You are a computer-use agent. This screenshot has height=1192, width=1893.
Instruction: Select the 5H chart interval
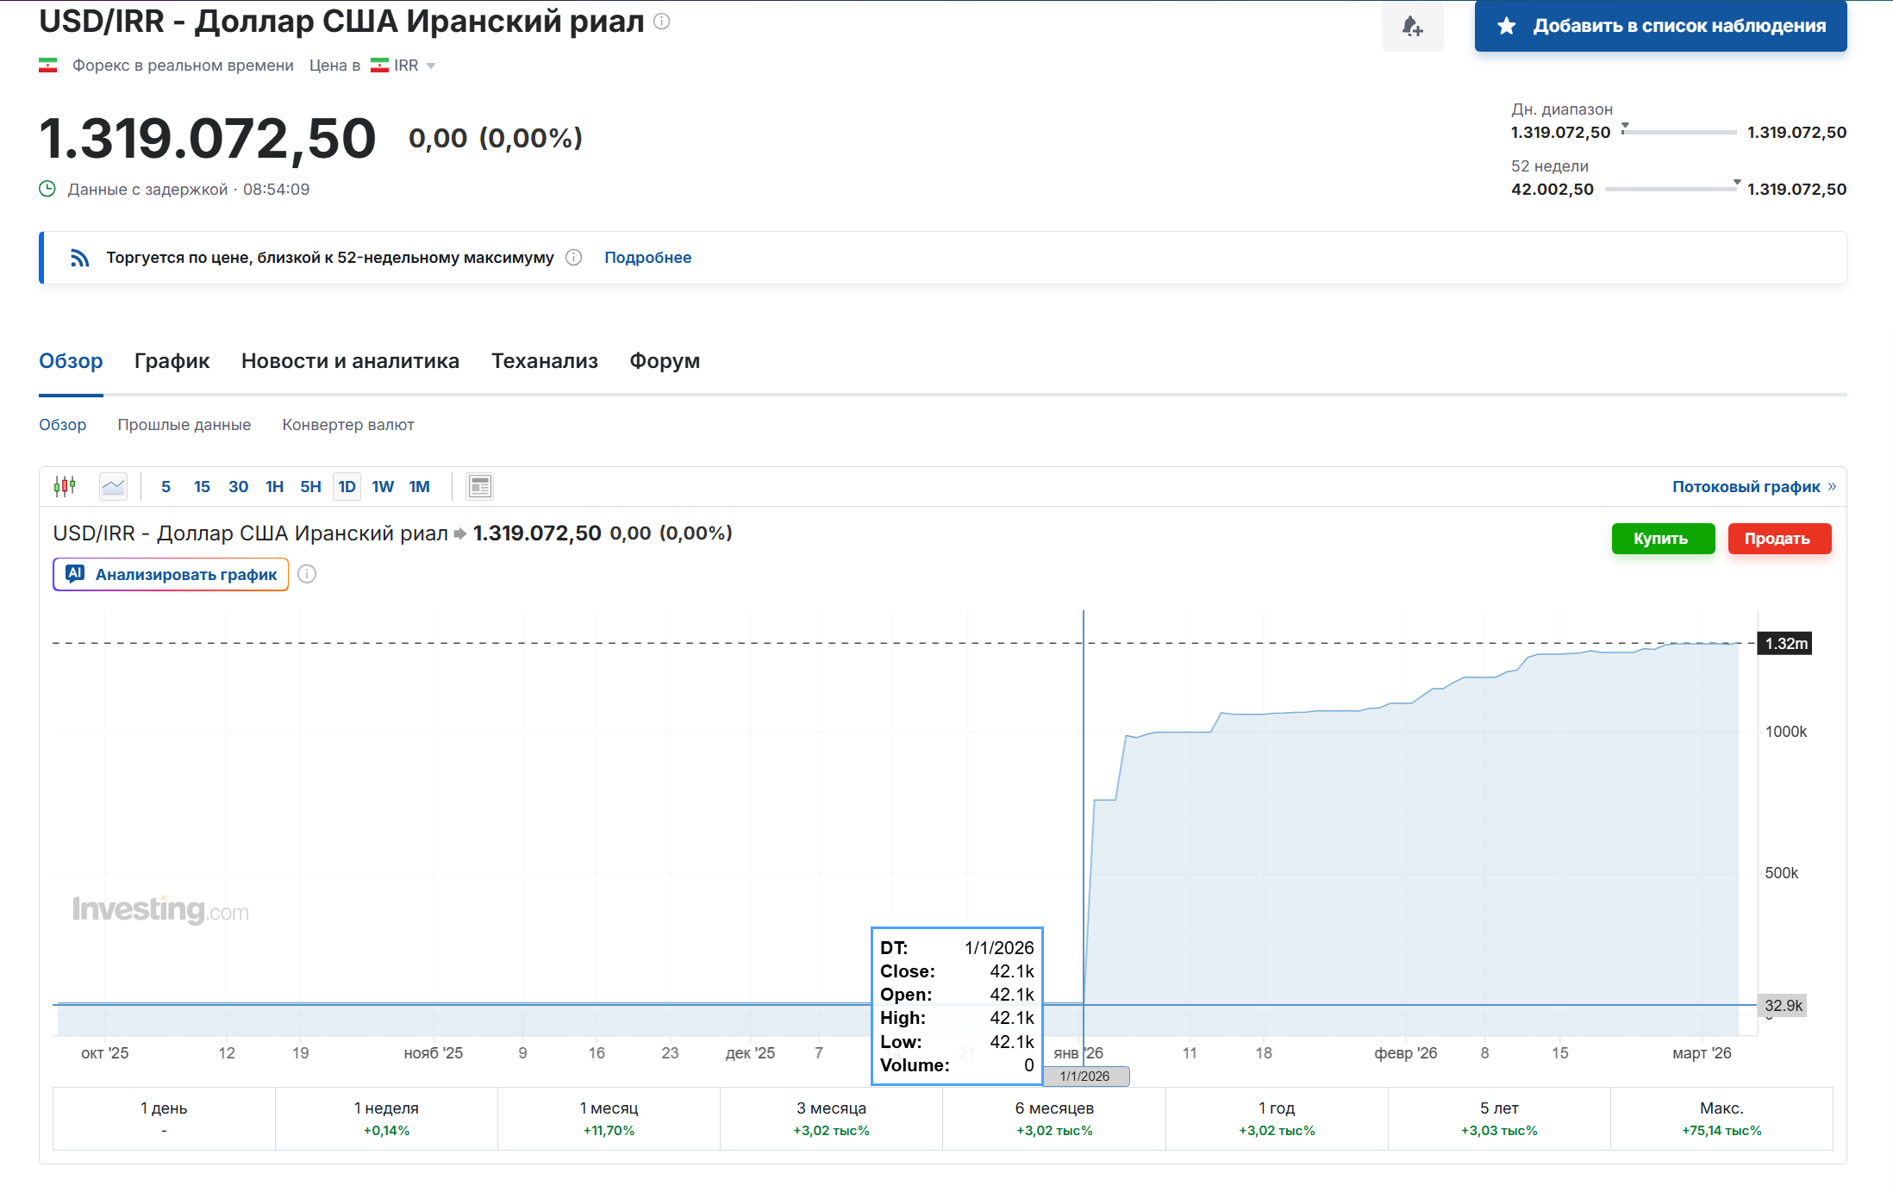pyautogui.click(x=310, y=487)
